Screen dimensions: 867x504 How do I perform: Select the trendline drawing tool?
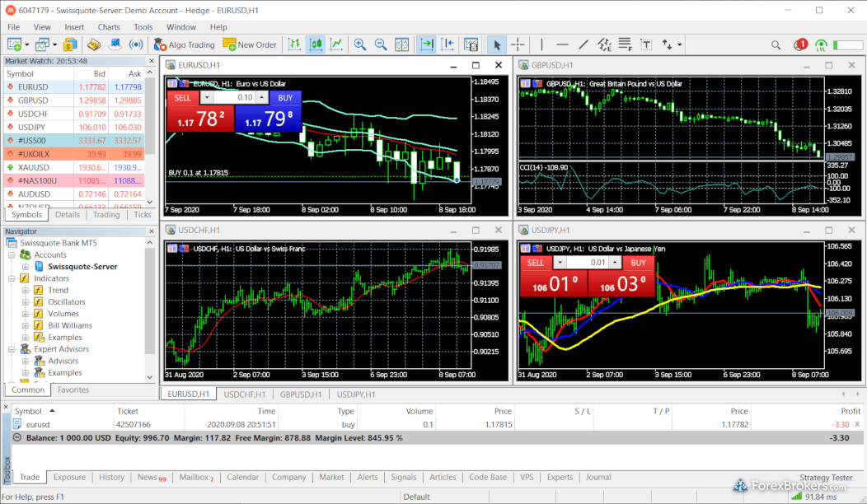583,44
